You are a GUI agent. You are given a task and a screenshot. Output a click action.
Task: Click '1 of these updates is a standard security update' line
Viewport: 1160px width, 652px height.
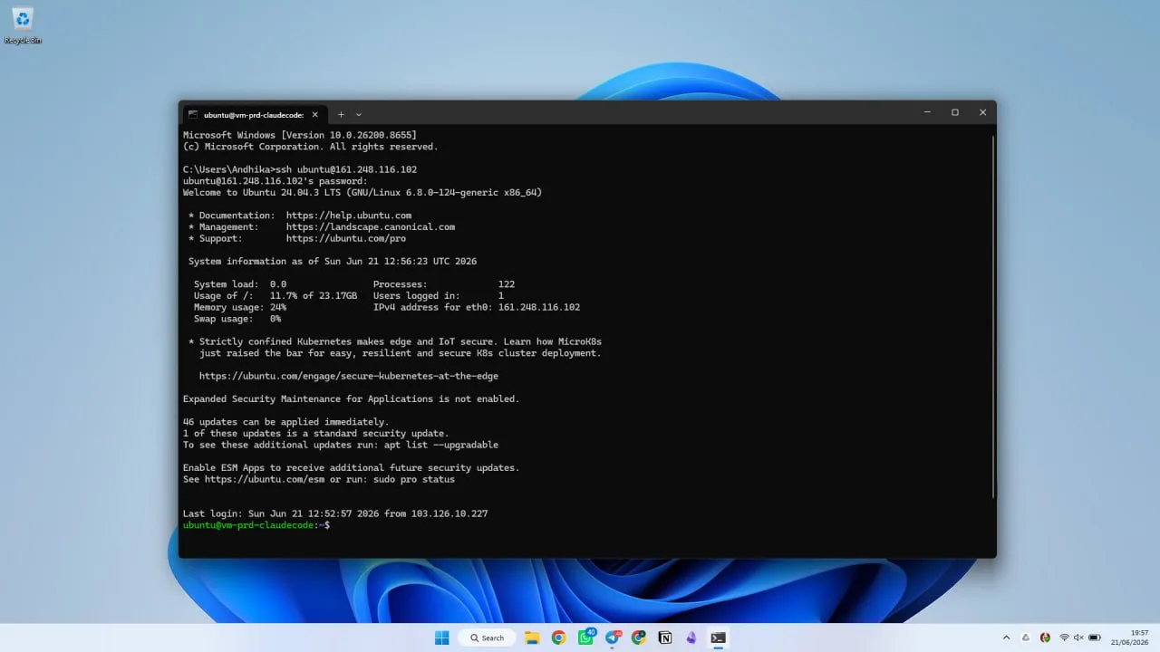click(316, 434)
